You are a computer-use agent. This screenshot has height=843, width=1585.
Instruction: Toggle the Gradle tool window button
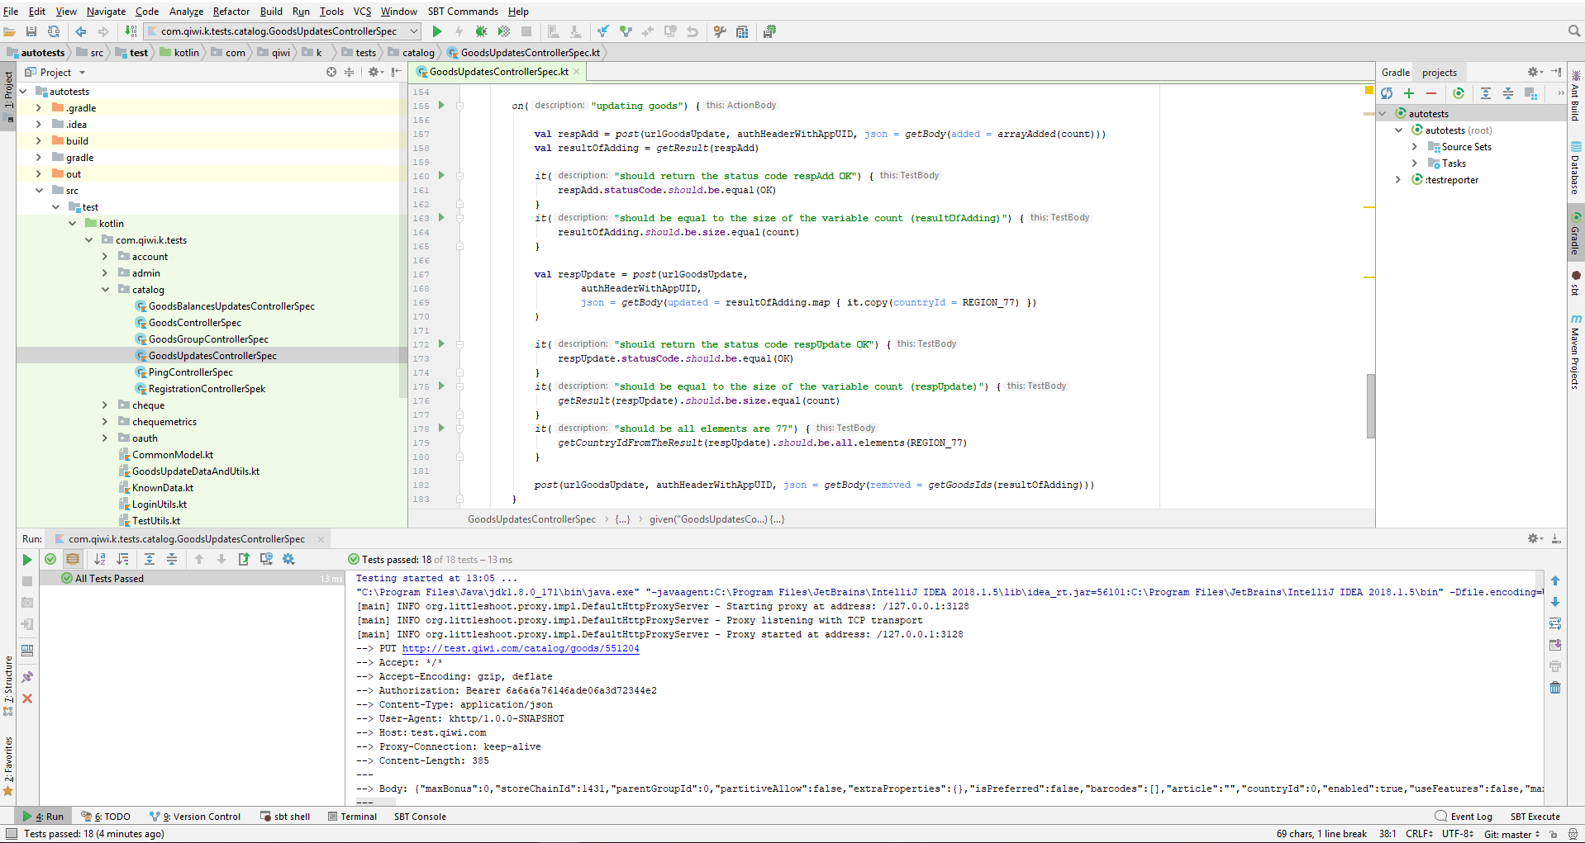pyautogui.click(x=1575, y=234)
